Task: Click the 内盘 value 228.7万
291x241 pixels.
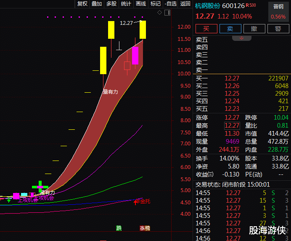Action: [278, 150]
